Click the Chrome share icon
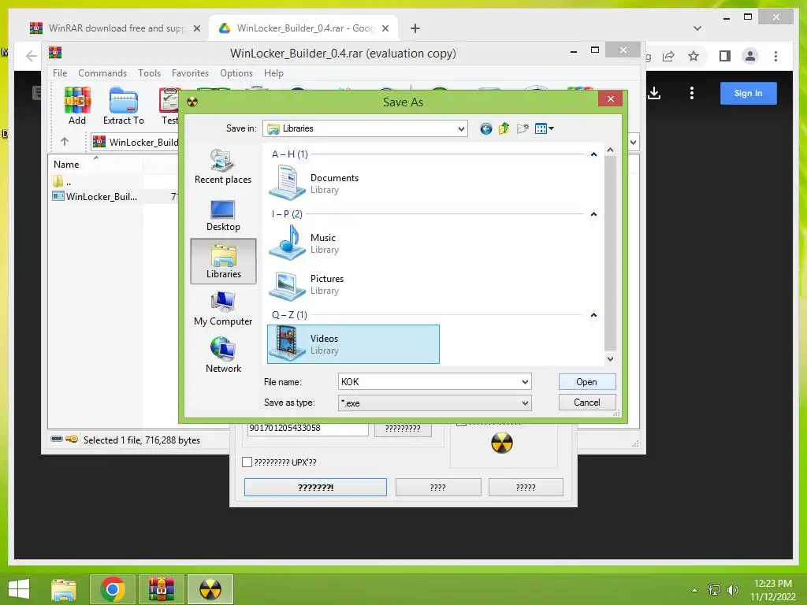 (668, 56)
